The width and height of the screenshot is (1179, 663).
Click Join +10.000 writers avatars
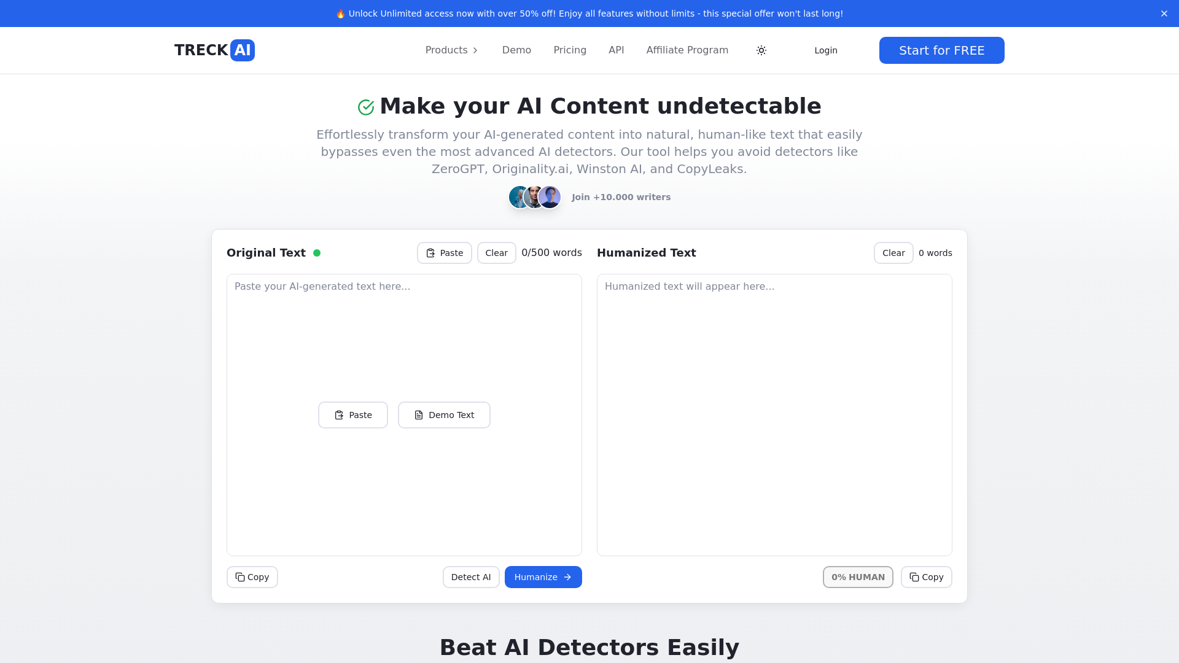(x=534, y=196)
